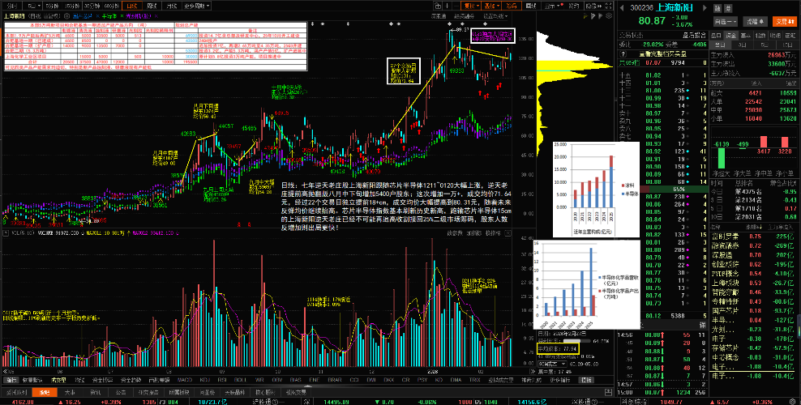
Task: Click 提醒 alert button with bell icon
Action: [755, 21]
